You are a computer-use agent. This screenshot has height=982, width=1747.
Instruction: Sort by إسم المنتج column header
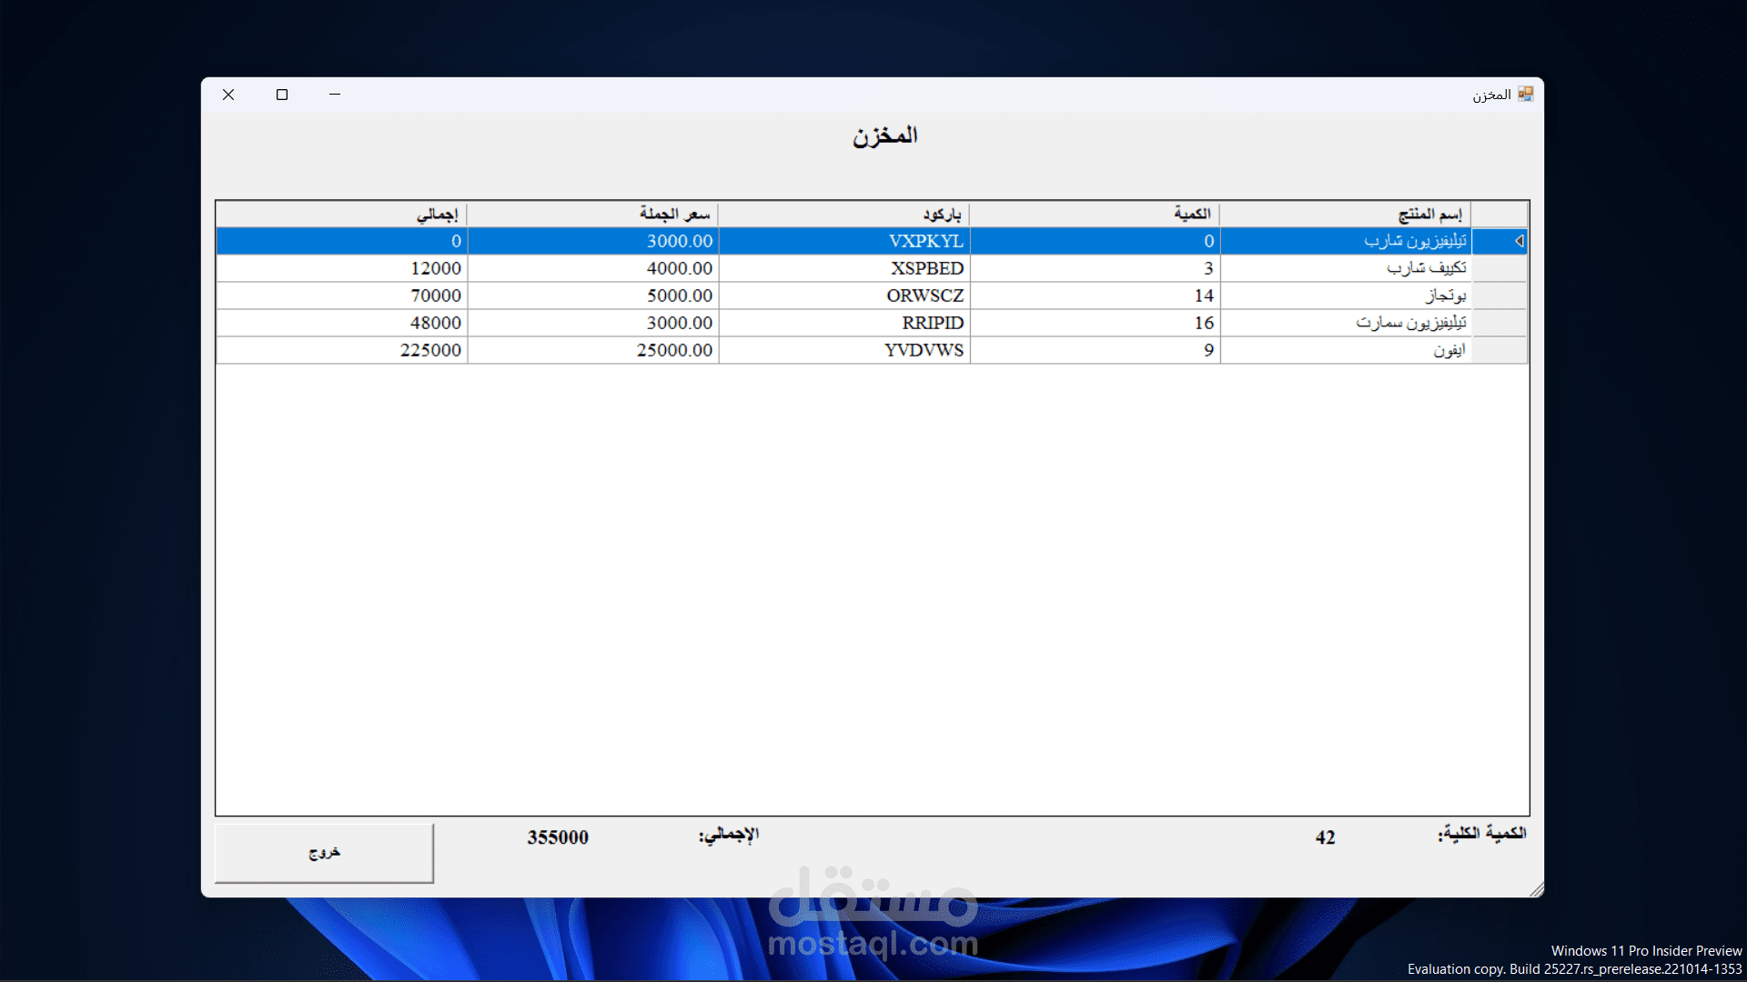pyautogui.click(x=1345, y=215)
